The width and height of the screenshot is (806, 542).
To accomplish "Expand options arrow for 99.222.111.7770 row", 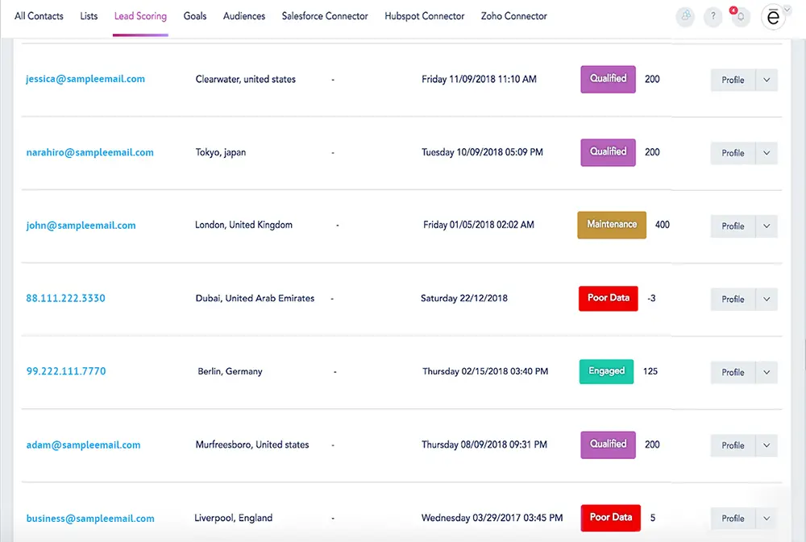I will (x=767, y=372).
